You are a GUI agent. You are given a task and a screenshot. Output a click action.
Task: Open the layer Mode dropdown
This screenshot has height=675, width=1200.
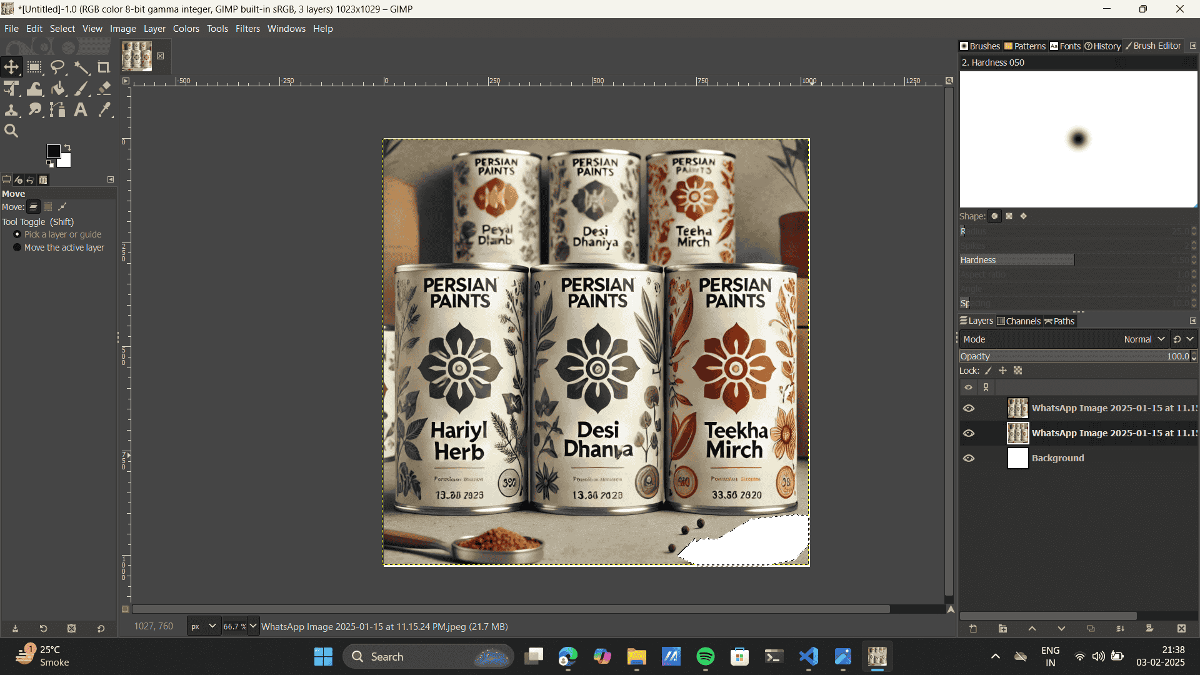coord(1064,339)
